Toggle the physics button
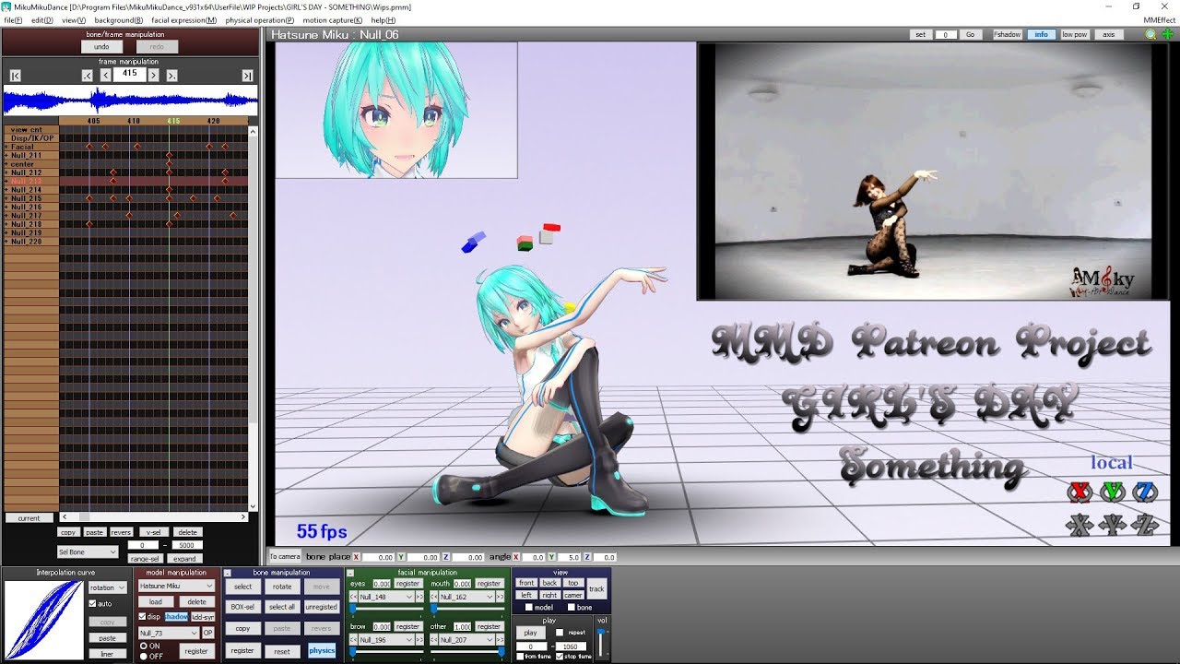The image size is (1180, 664). [x=322, y=650]
